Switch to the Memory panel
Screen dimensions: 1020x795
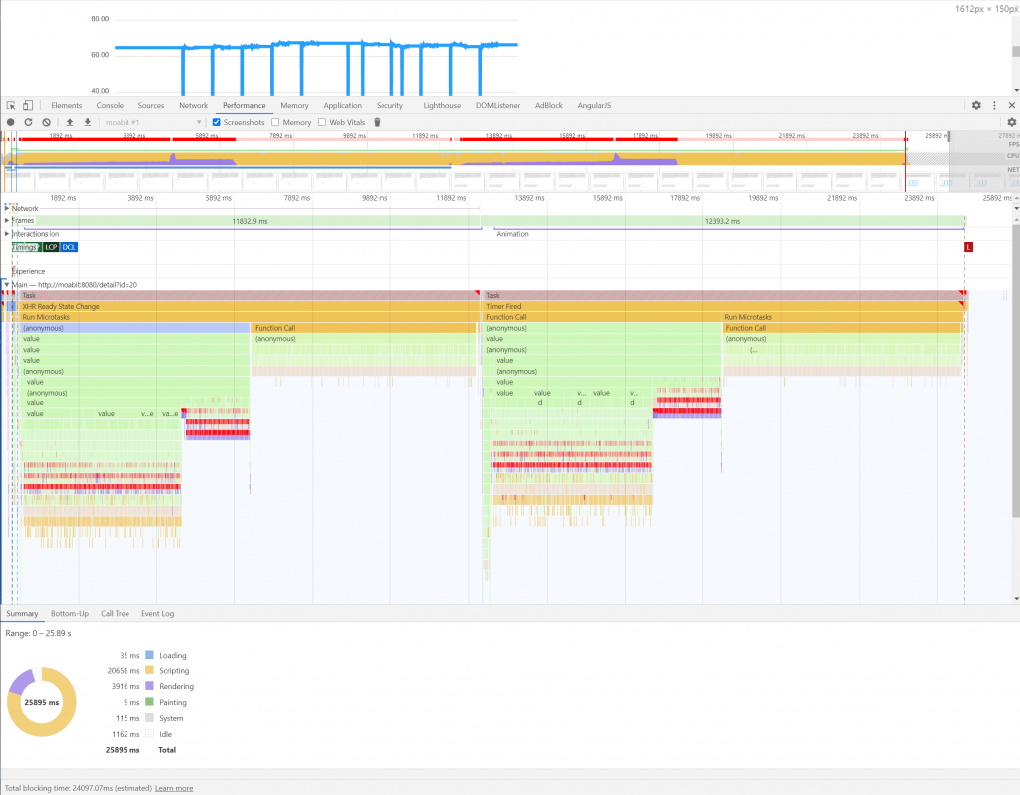(x=295, y=105)
